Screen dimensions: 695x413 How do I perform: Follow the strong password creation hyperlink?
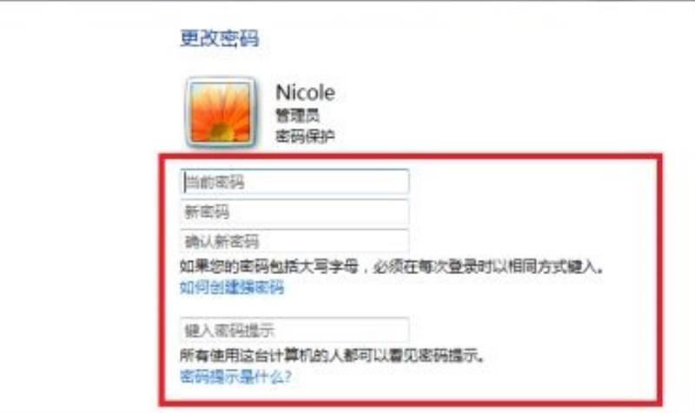(x=232, y=288)
